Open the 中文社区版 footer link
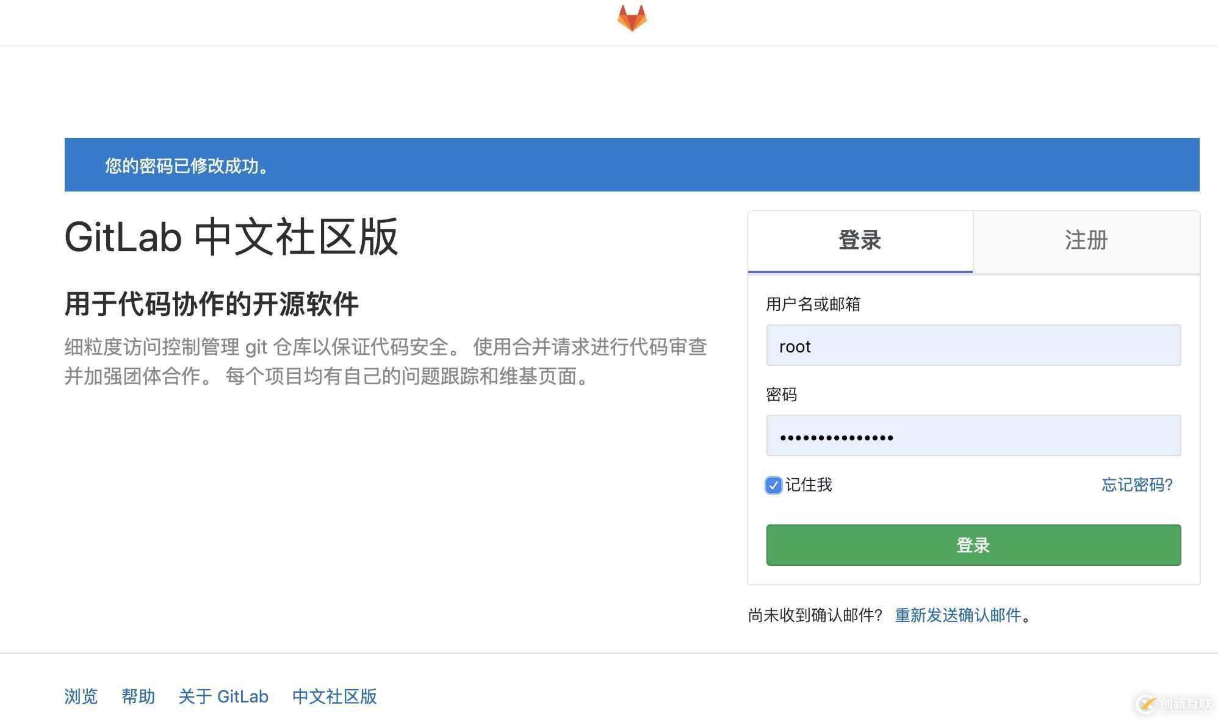 (334, 696)
